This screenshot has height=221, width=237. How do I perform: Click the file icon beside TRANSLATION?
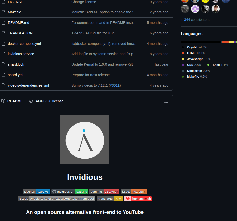[x=4, y=33]
